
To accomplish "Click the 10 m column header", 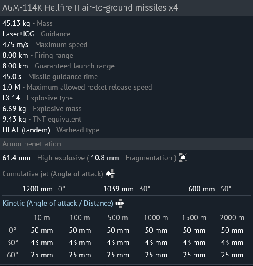I will tap(42, 218).
